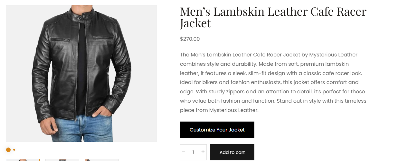Open the Customize Your Jacket option
This screenshot has height=161, width=417.
pyautogui.click(x=217, y=130)
